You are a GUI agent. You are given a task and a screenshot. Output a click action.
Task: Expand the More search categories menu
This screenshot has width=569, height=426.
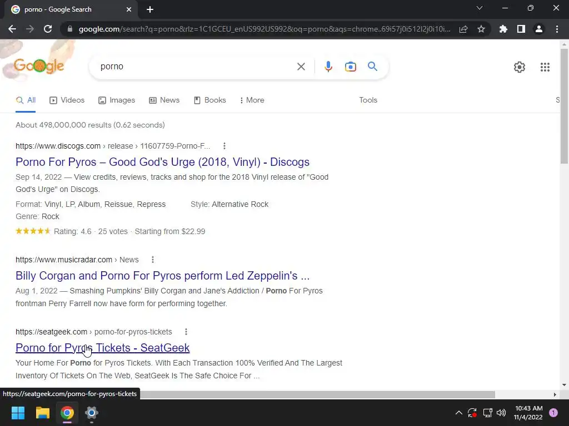pyautogui.click(x=252, y=100)
